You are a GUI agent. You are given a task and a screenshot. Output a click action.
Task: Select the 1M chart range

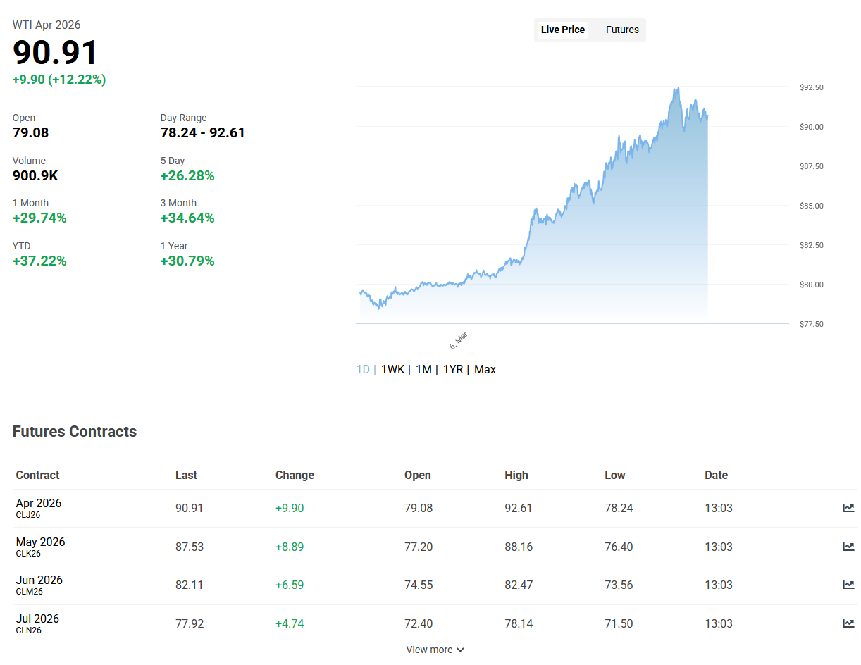(x=423, y=369)
